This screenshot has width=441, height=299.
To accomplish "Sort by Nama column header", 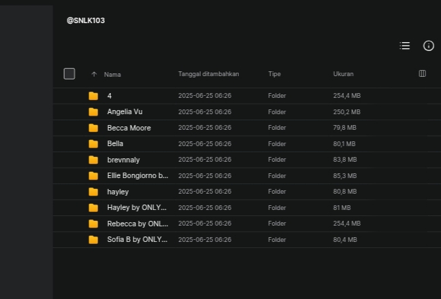I will (112, 74).
